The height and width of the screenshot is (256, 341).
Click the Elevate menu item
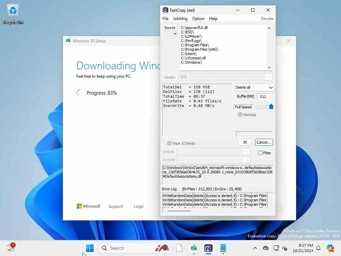coord(267,19)
